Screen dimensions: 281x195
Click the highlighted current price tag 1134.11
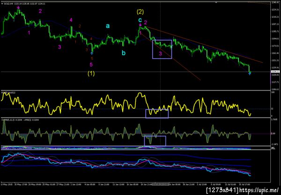(x=275, y=71)
